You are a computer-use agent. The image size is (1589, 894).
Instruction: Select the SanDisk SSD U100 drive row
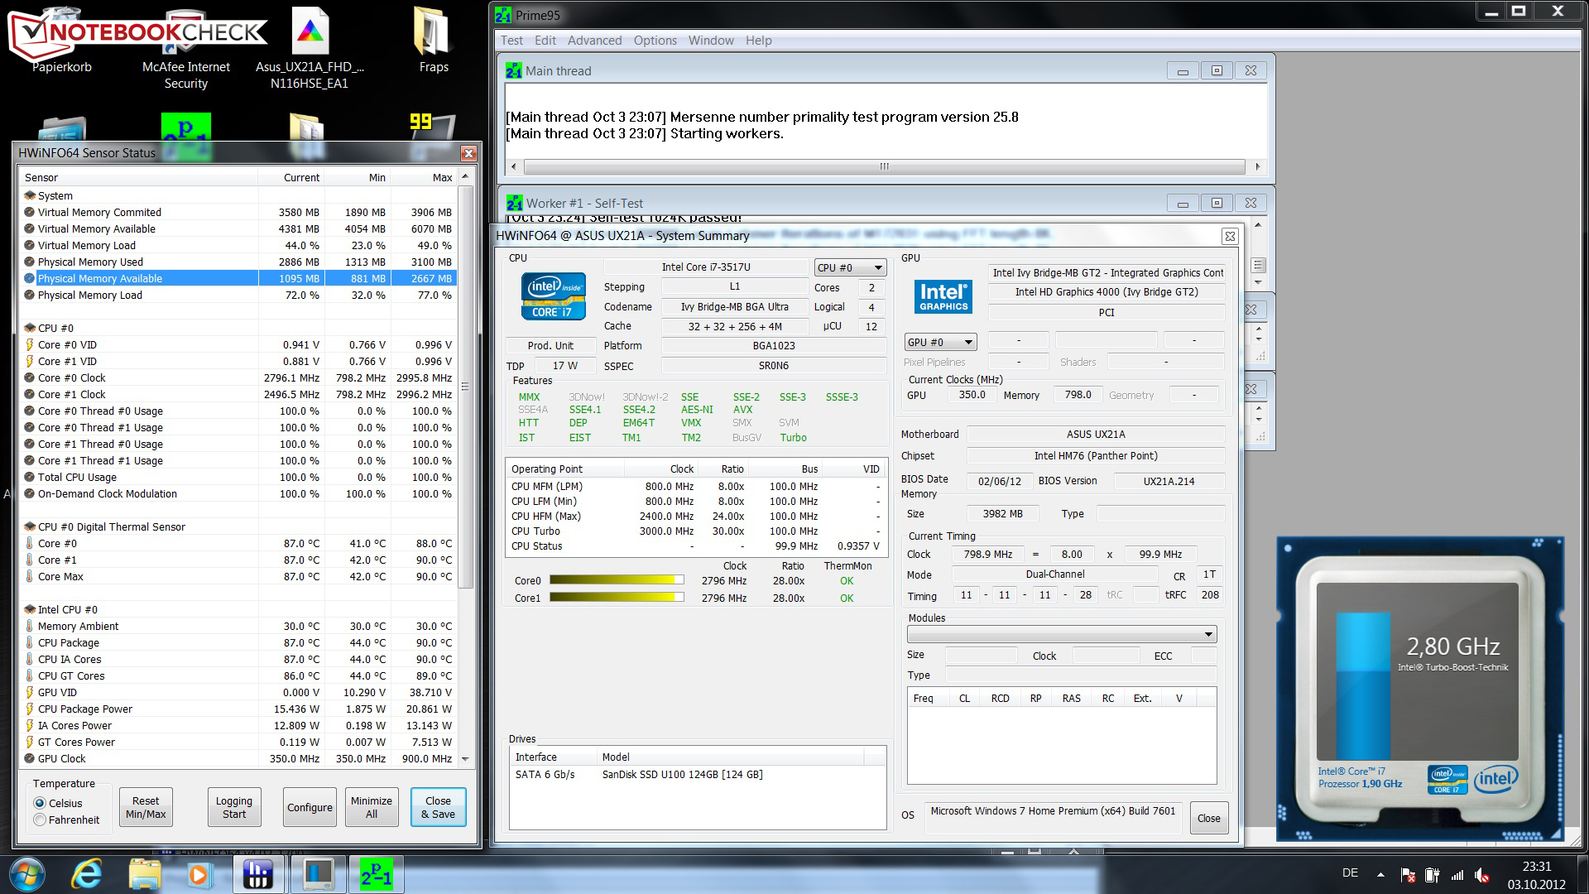pyautogui.click(x=697, y=775)
